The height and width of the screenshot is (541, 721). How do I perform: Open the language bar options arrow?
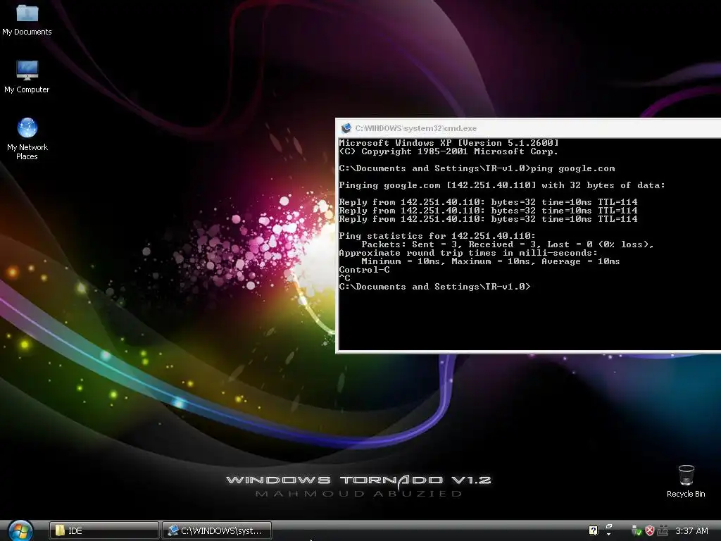click(x=609, y=535)
